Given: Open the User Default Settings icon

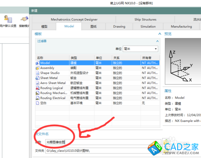Looking at the screenshot, I should 8,19.
